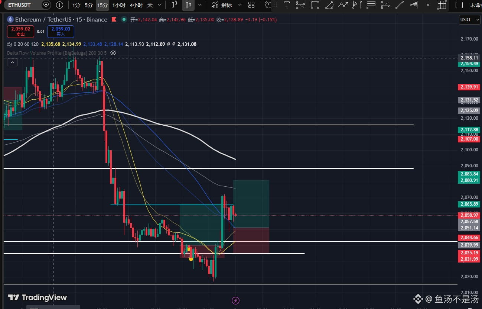
Task: Click the gray 2,131.52 price label
Action: [x=469, y=100]
